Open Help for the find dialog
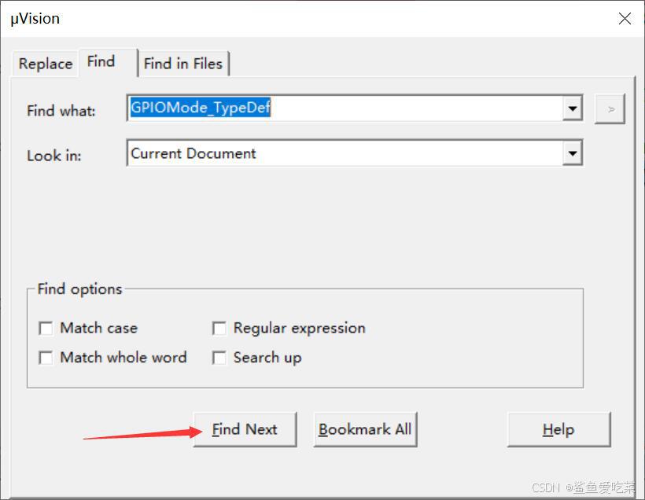Image resolution: width=645 pixels, height=500 pixels. 558,429
